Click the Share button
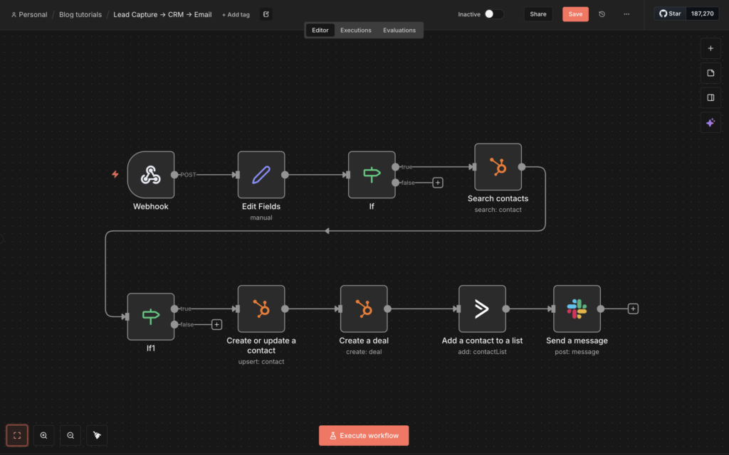This screenshot has height=455, width=729. click(538, 14)
